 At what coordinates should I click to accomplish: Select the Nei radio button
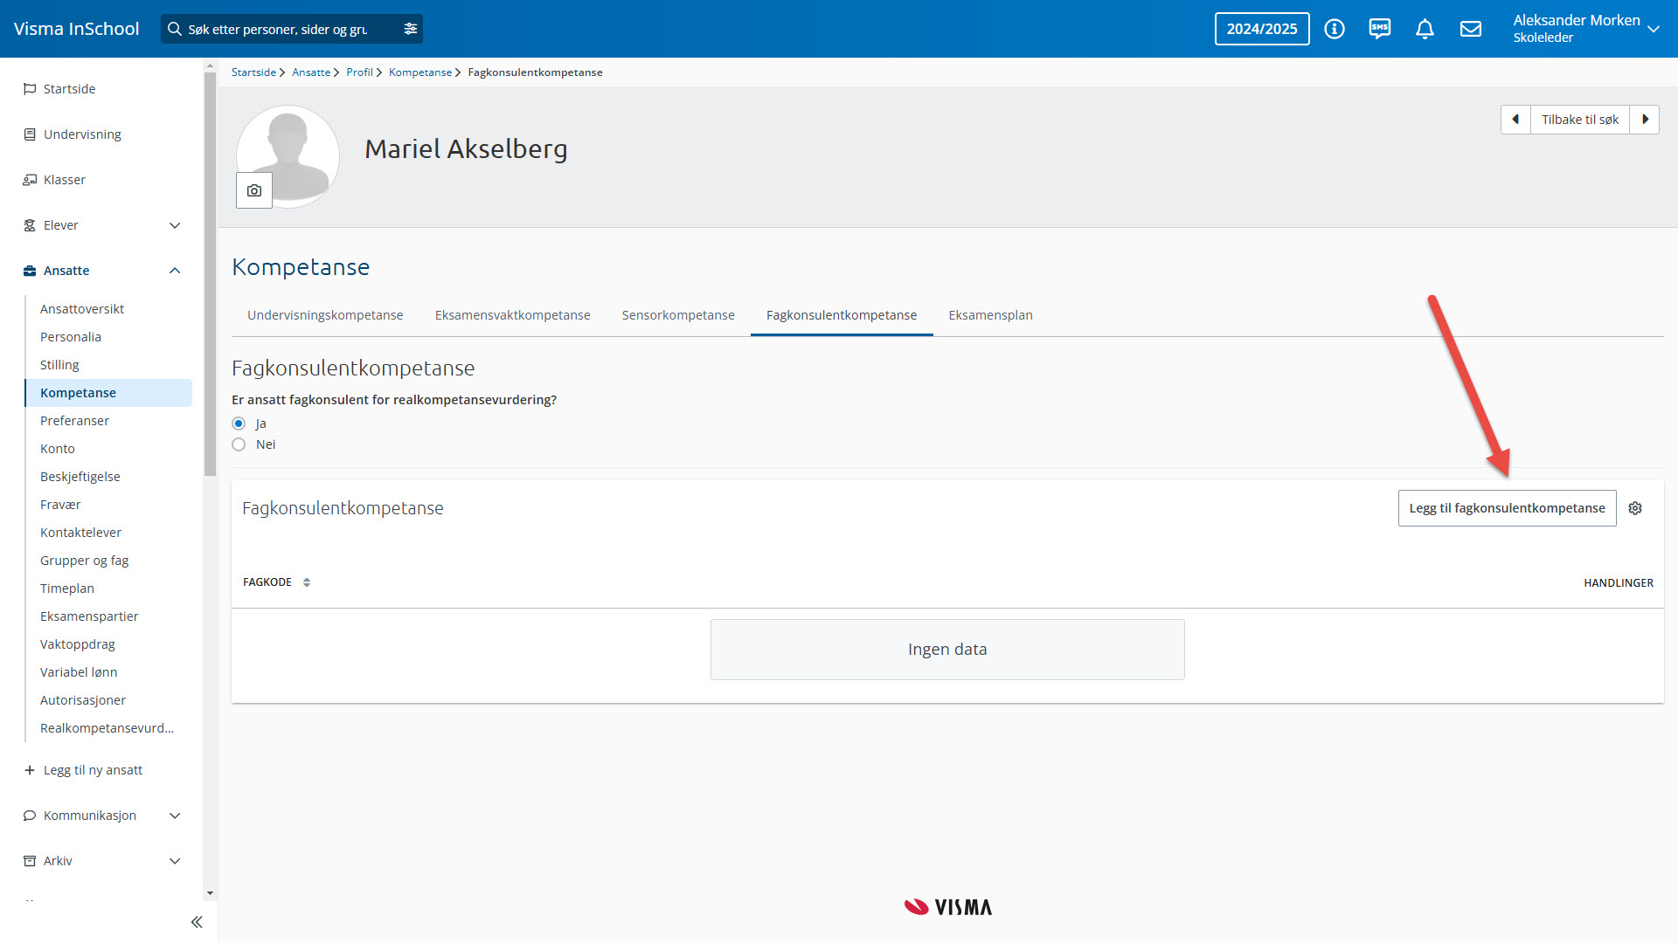(239, 444)
